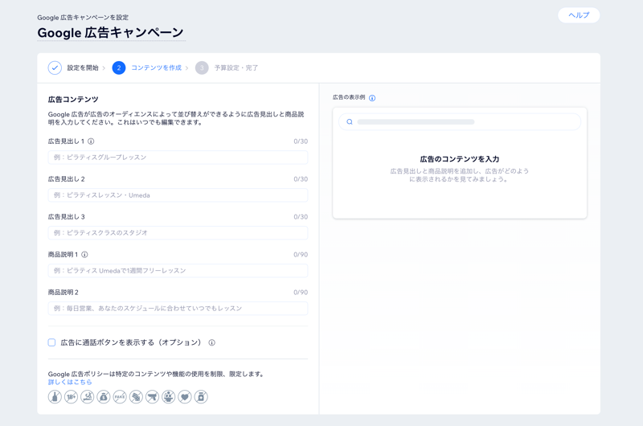643x426 pixels.
Task: Click the 0/30 counter for 広告見出し 1
Action: pos(301,141)
